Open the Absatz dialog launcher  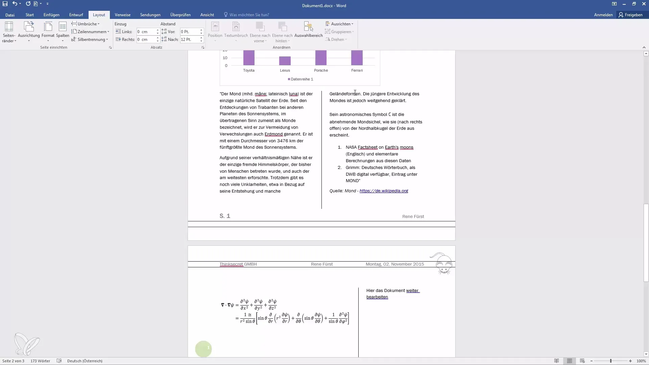pyautogui.click(x=203, y=48)
